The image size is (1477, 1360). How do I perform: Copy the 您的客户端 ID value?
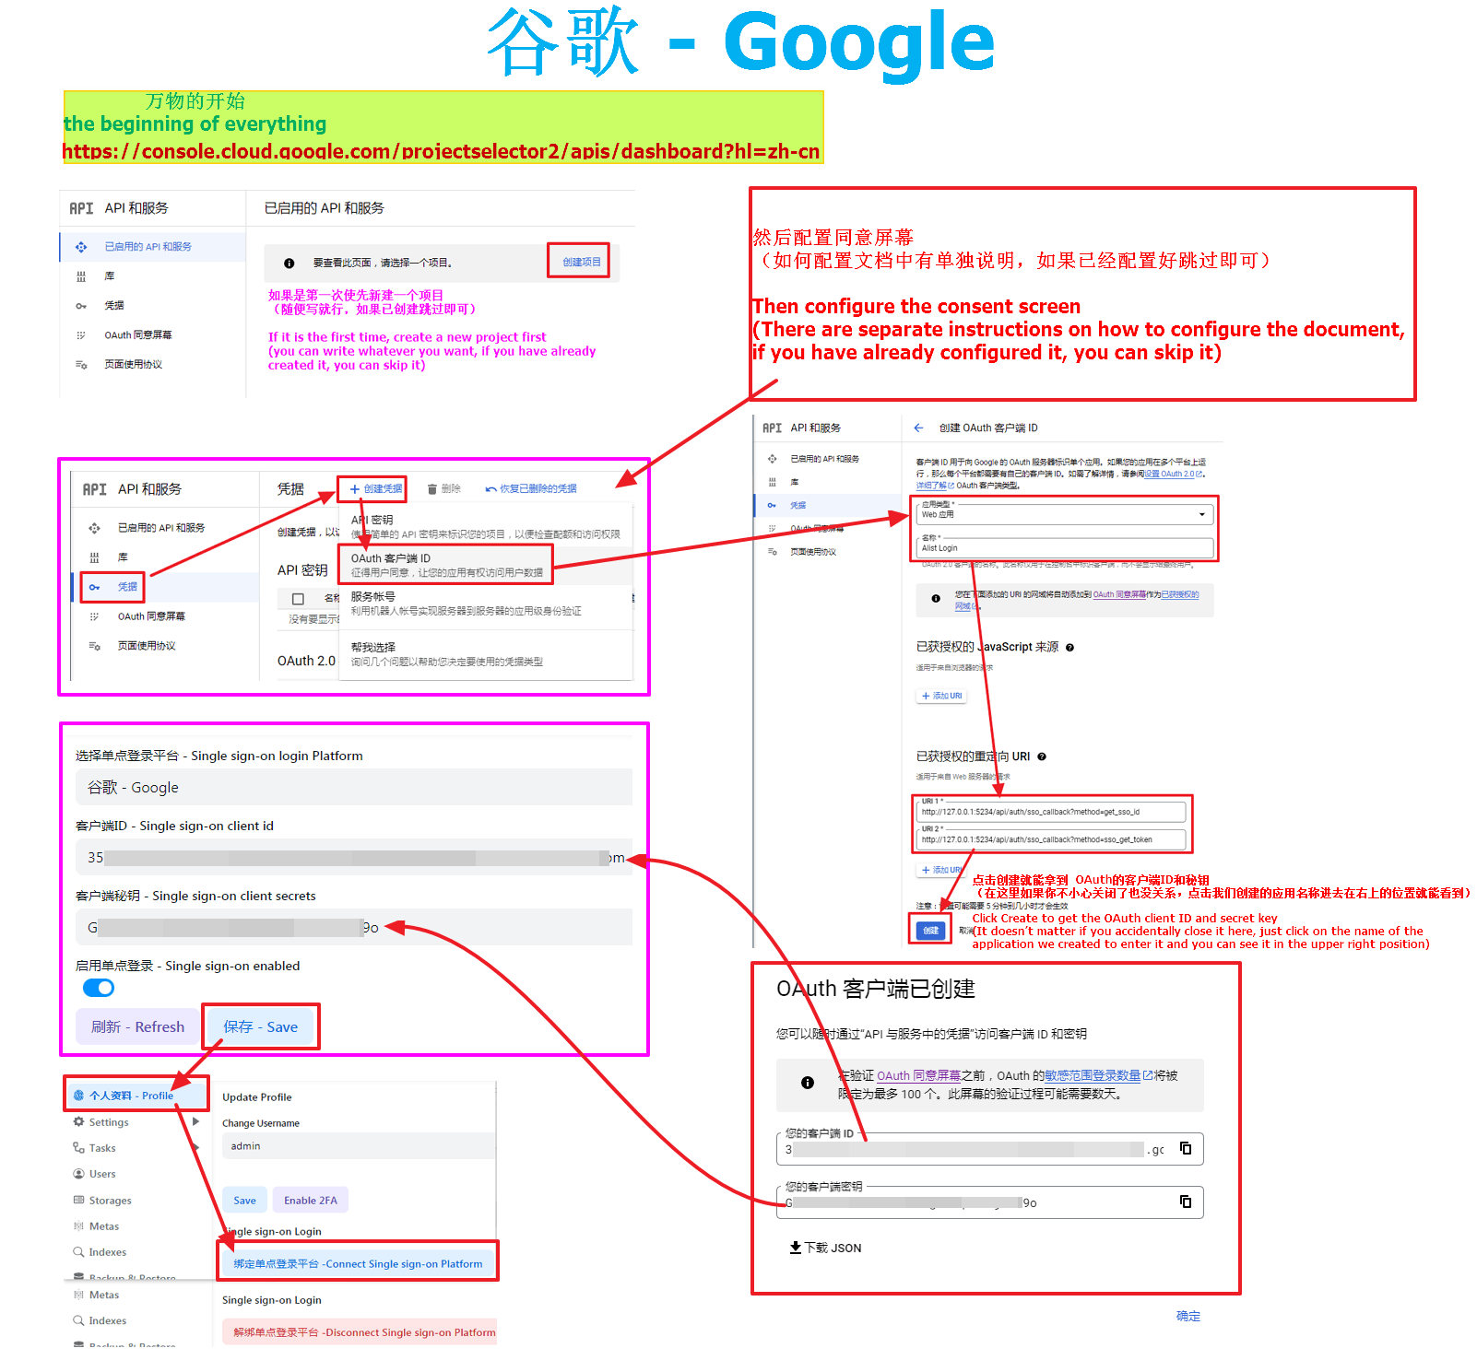pyautogui.click(x=1186, y=1148)
